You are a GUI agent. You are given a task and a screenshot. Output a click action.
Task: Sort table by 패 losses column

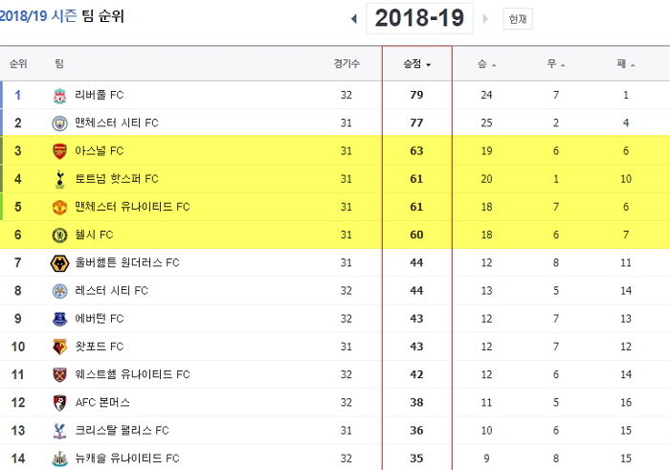click(626, 64)
